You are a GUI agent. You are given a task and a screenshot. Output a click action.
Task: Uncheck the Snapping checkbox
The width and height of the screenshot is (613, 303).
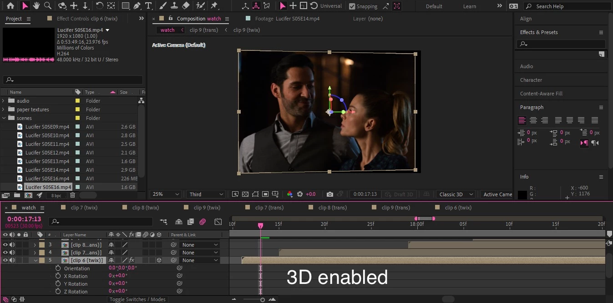click(x=352, y=6)
